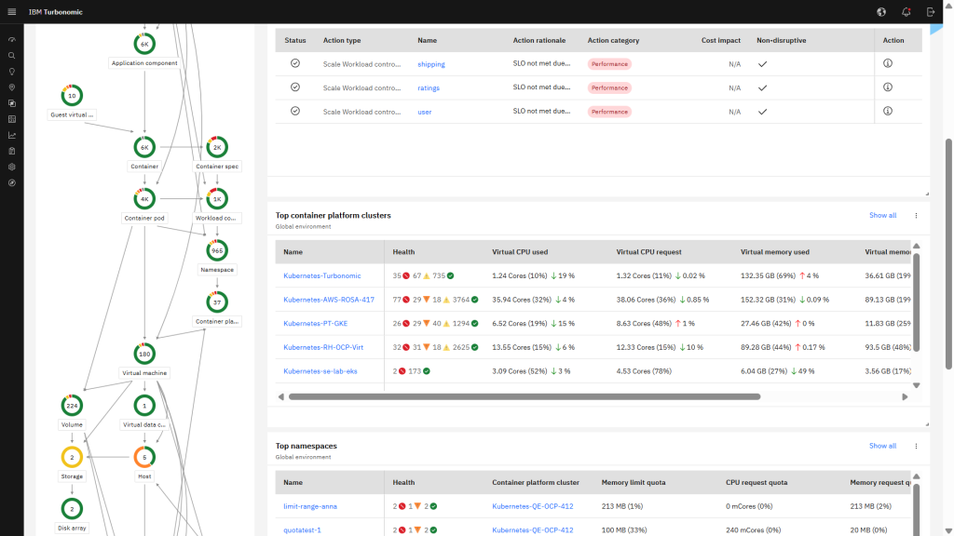View action details info icon for shipping
Viewport: 954px width, 536px height.
(x=888, y=63)
